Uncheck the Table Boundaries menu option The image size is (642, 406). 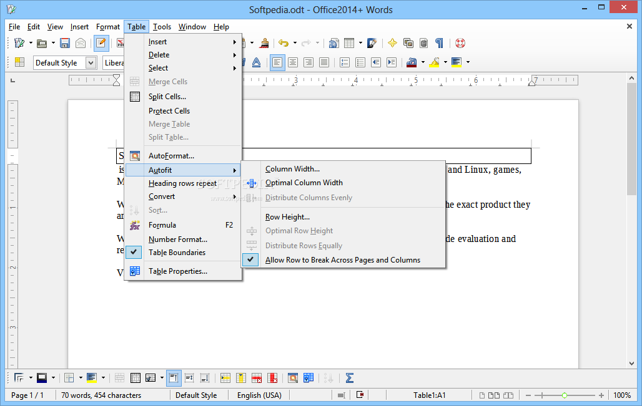pos(182,252)
